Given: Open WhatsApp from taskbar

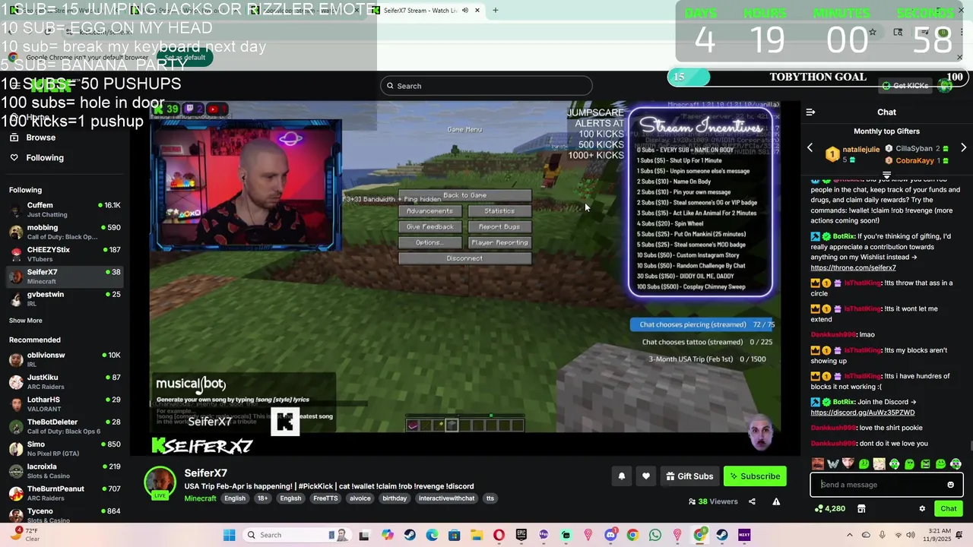Looking at the screenshot, I should coord(655,535).
